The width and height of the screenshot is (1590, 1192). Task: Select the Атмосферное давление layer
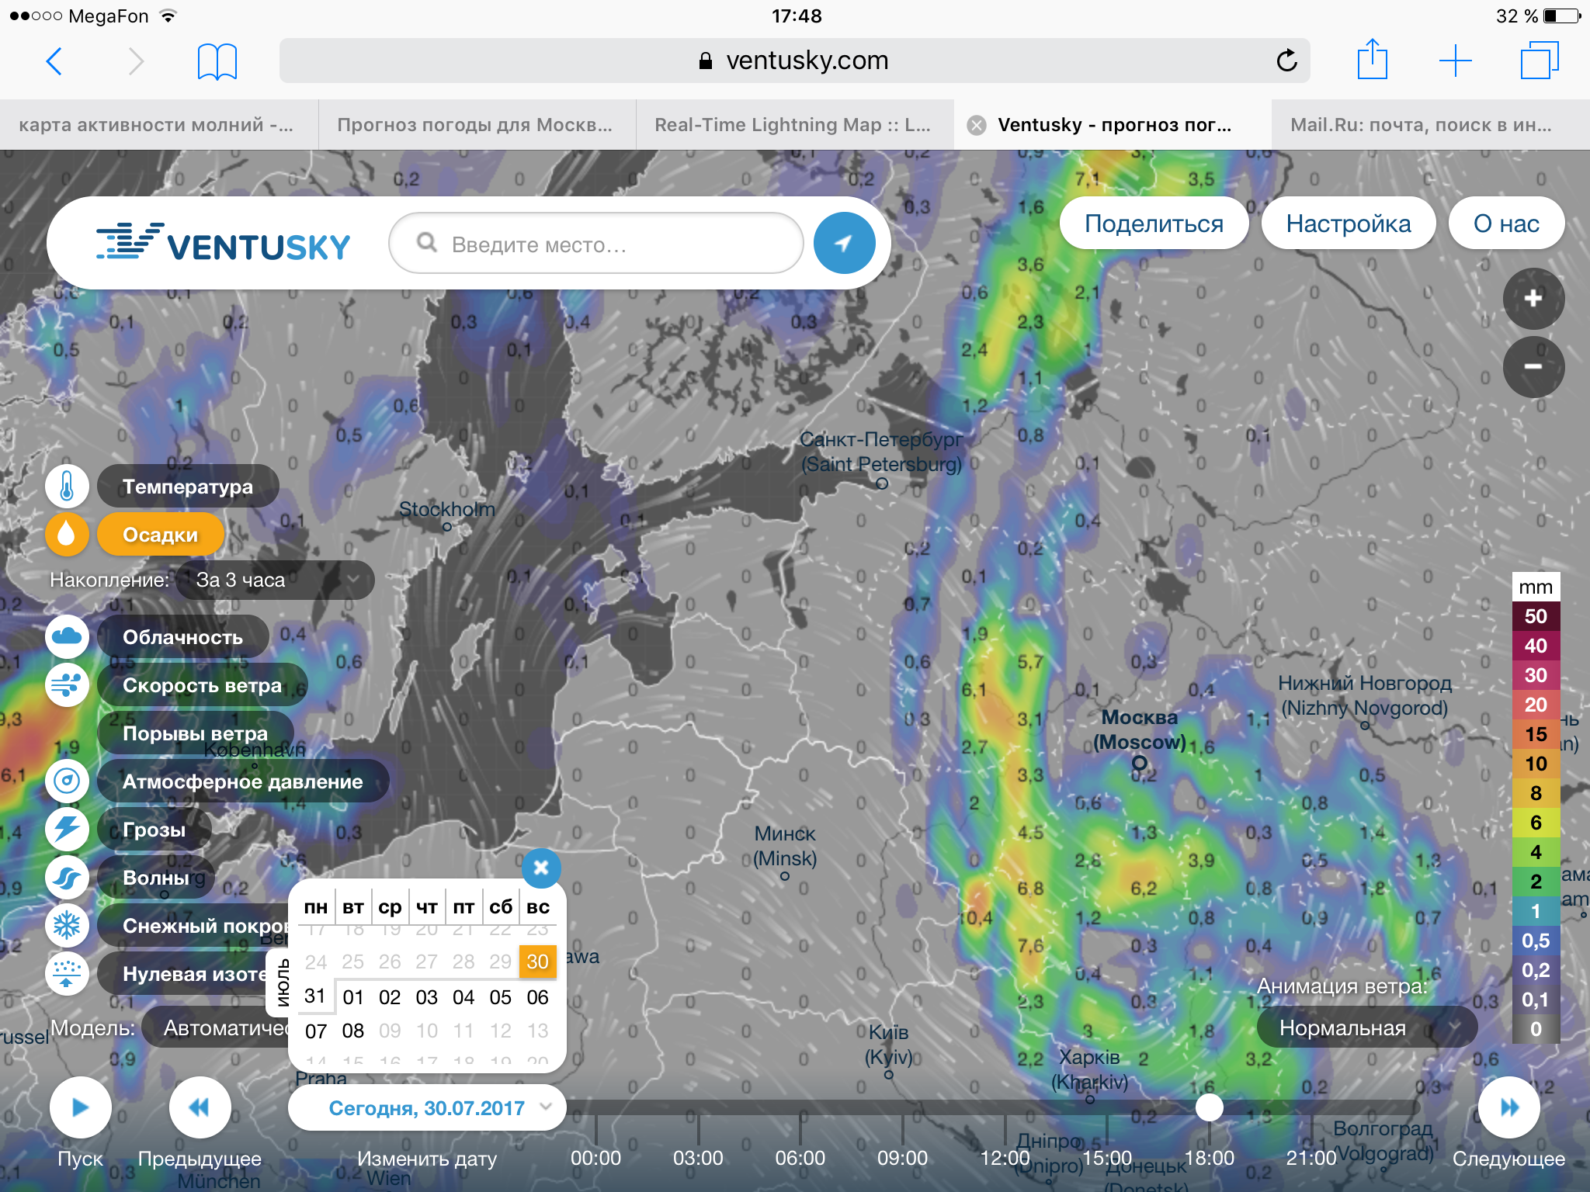click(x=243, y=781)
